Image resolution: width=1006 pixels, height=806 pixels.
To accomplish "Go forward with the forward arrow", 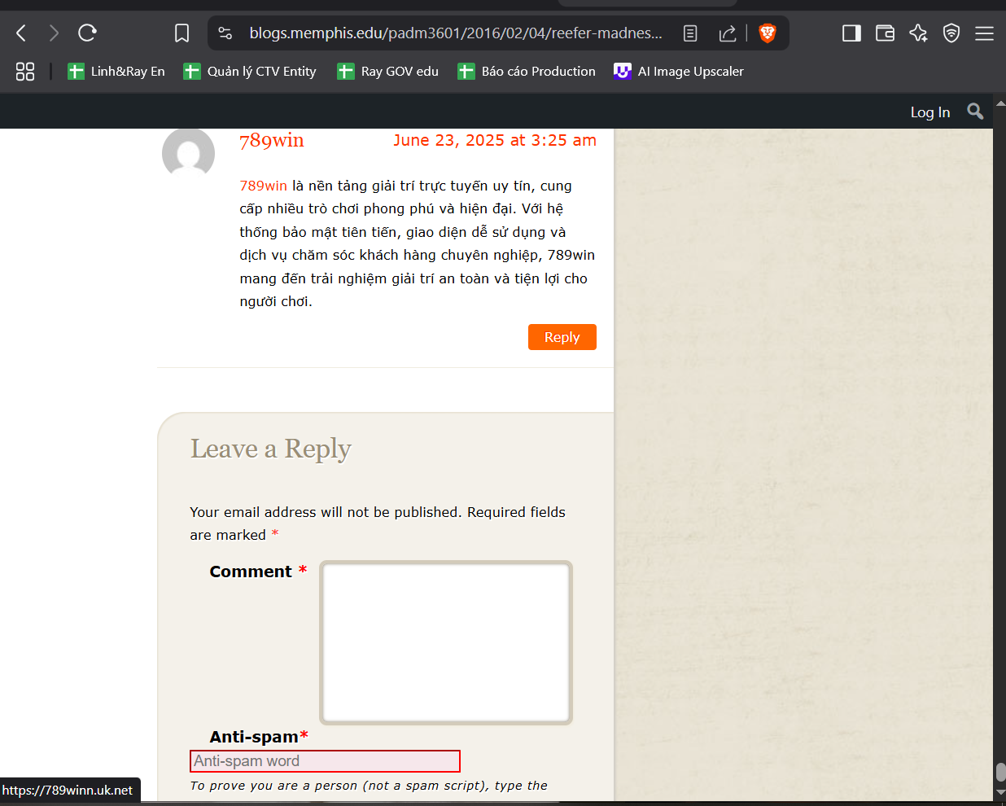I will [54, 33].
